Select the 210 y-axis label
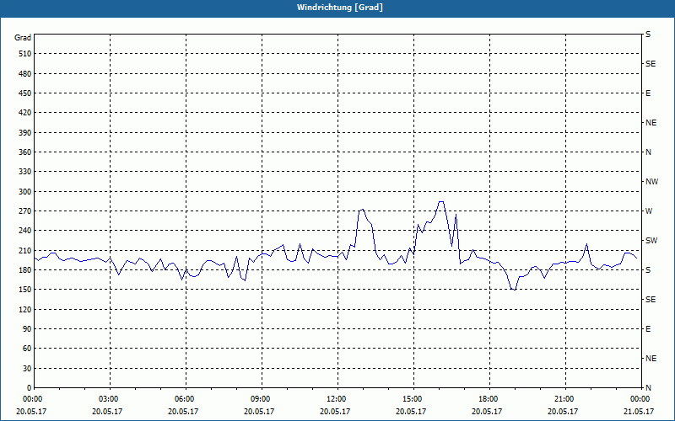Image resolution: width=675 pixels, height=421 pixels. pyautogui.click(x=25, y=250)
